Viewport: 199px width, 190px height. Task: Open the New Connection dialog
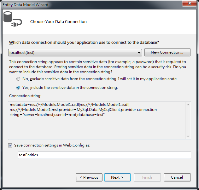pyautogui.click(x=167, y=52)
